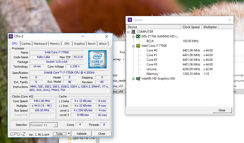Click the Level 2 value '4 x 256 KBytes'
This screenshot has height=143, width=244.
(x=83, y=110)
